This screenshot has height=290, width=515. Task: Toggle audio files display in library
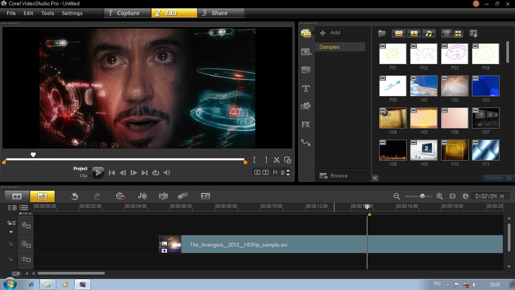[x=428, y=34]
